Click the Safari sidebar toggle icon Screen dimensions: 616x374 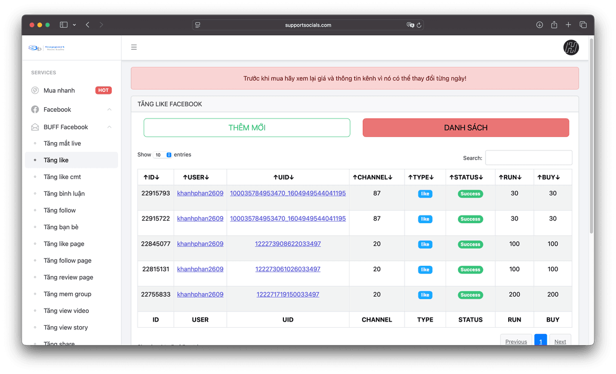[x=64, y=25]
